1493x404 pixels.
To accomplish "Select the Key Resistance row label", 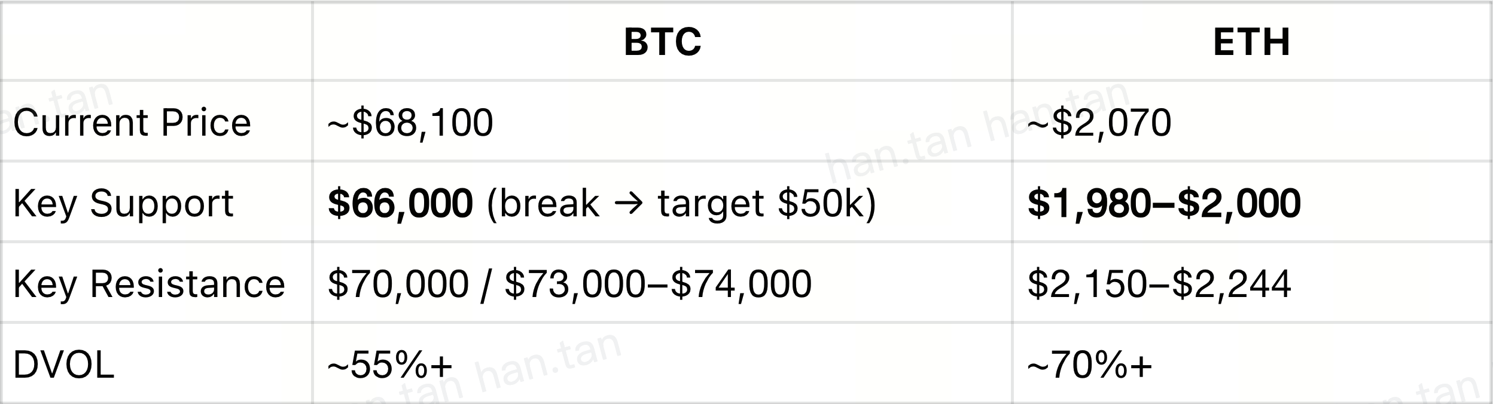I will click(149, 283).
